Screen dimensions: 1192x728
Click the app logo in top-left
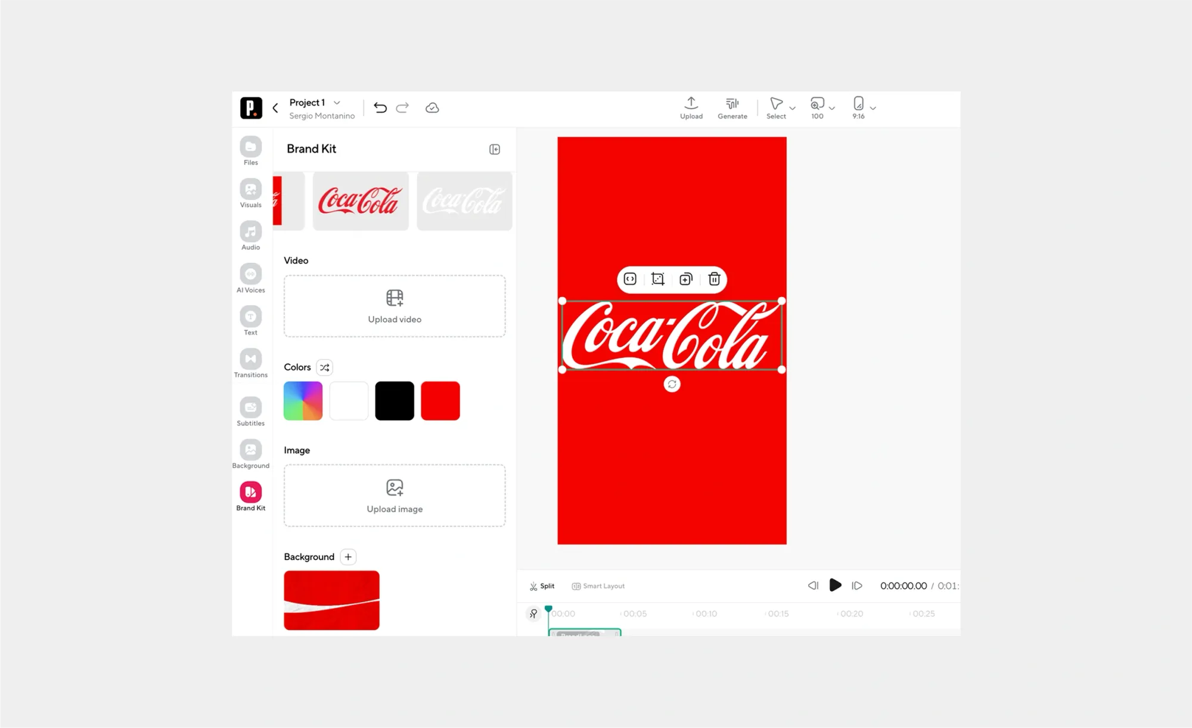(x=251, y=108)
